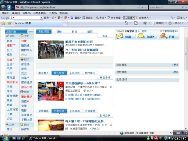Viewport: 188px width, 141px height.
Task: Click the Print icon in command bar
Action: pos(145,23)
